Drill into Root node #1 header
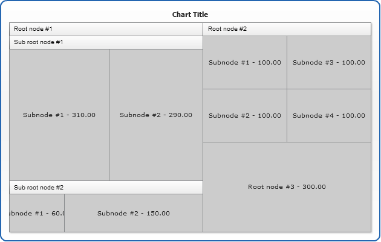Image resolution: width=381 pixels, height=242 pixels. pyautogui.click(x=106, y=29)
